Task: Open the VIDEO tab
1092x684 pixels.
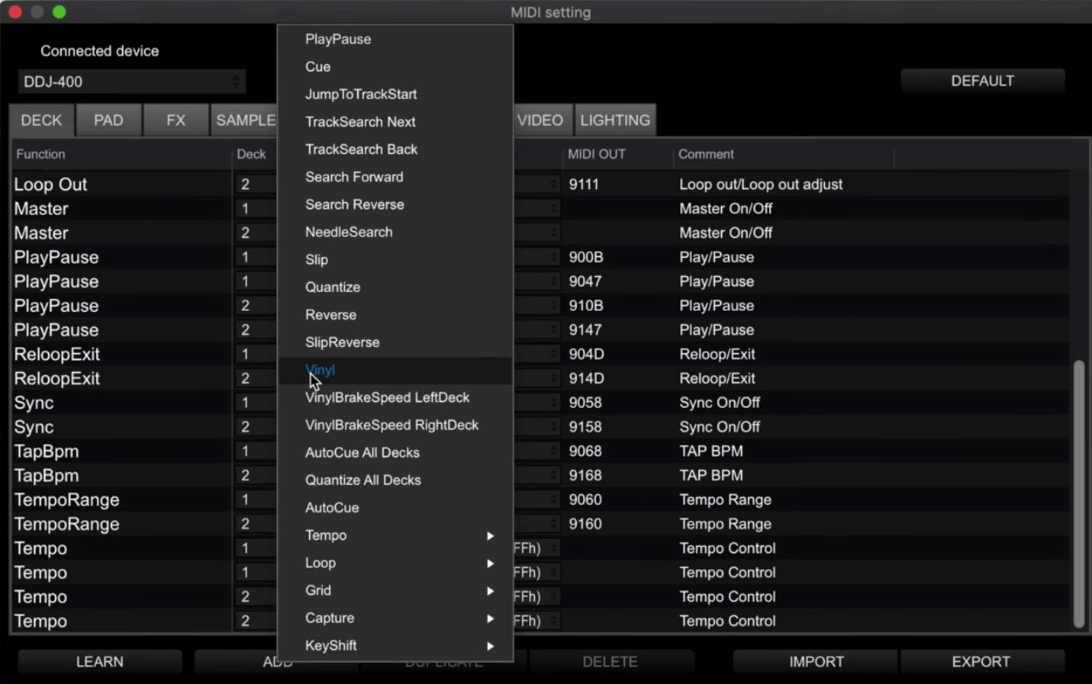Action: pos(540,120)
